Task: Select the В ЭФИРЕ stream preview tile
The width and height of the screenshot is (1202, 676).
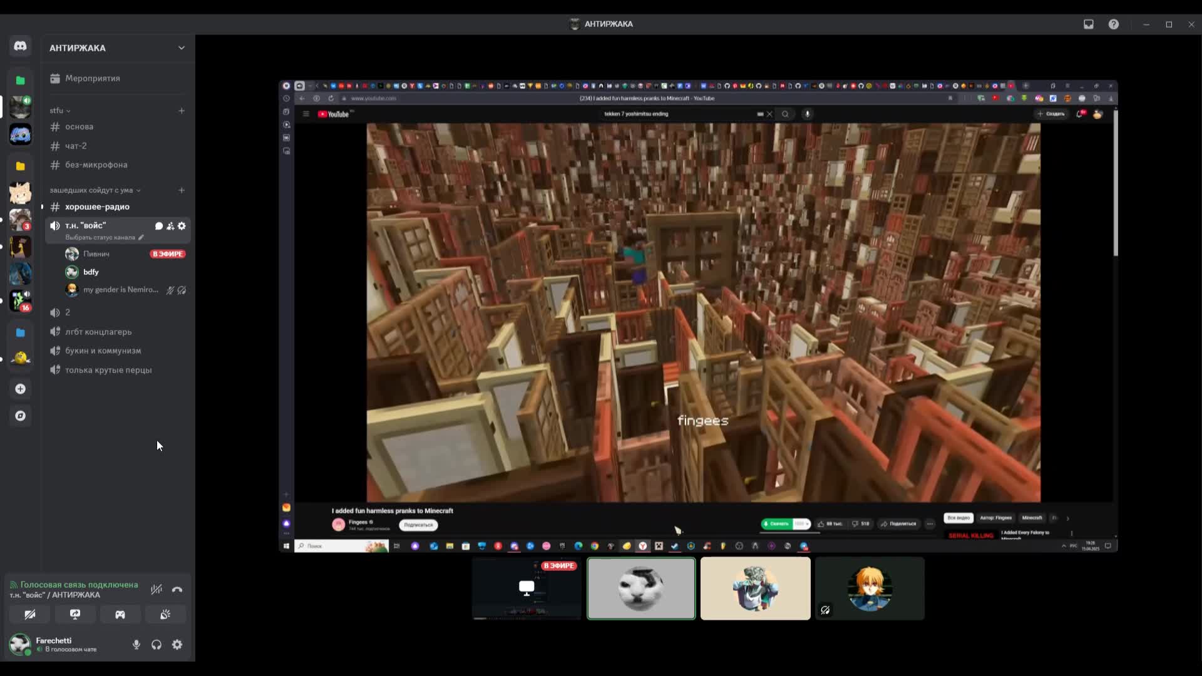Action: click(x=527, y=588)
